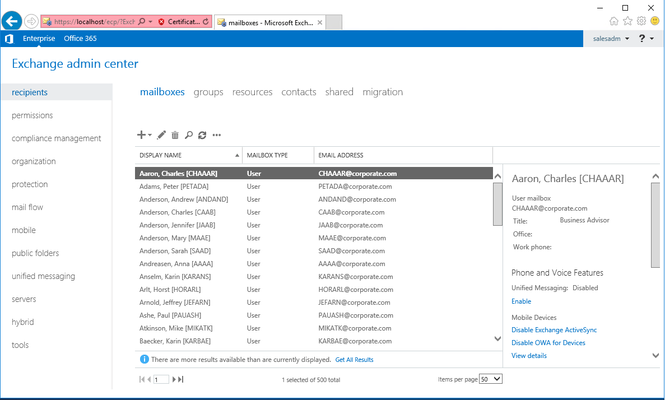Image resolution: width=665 pixels, height=400 pixels.
Task: Click down arrow of details pane scrollbar
Action: 655,355
